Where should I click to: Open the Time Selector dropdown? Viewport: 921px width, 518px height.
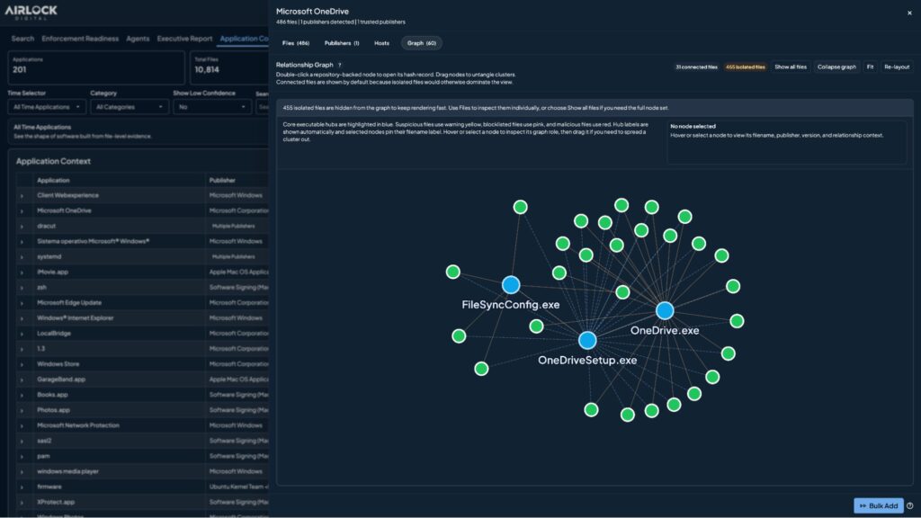(47, 107)
